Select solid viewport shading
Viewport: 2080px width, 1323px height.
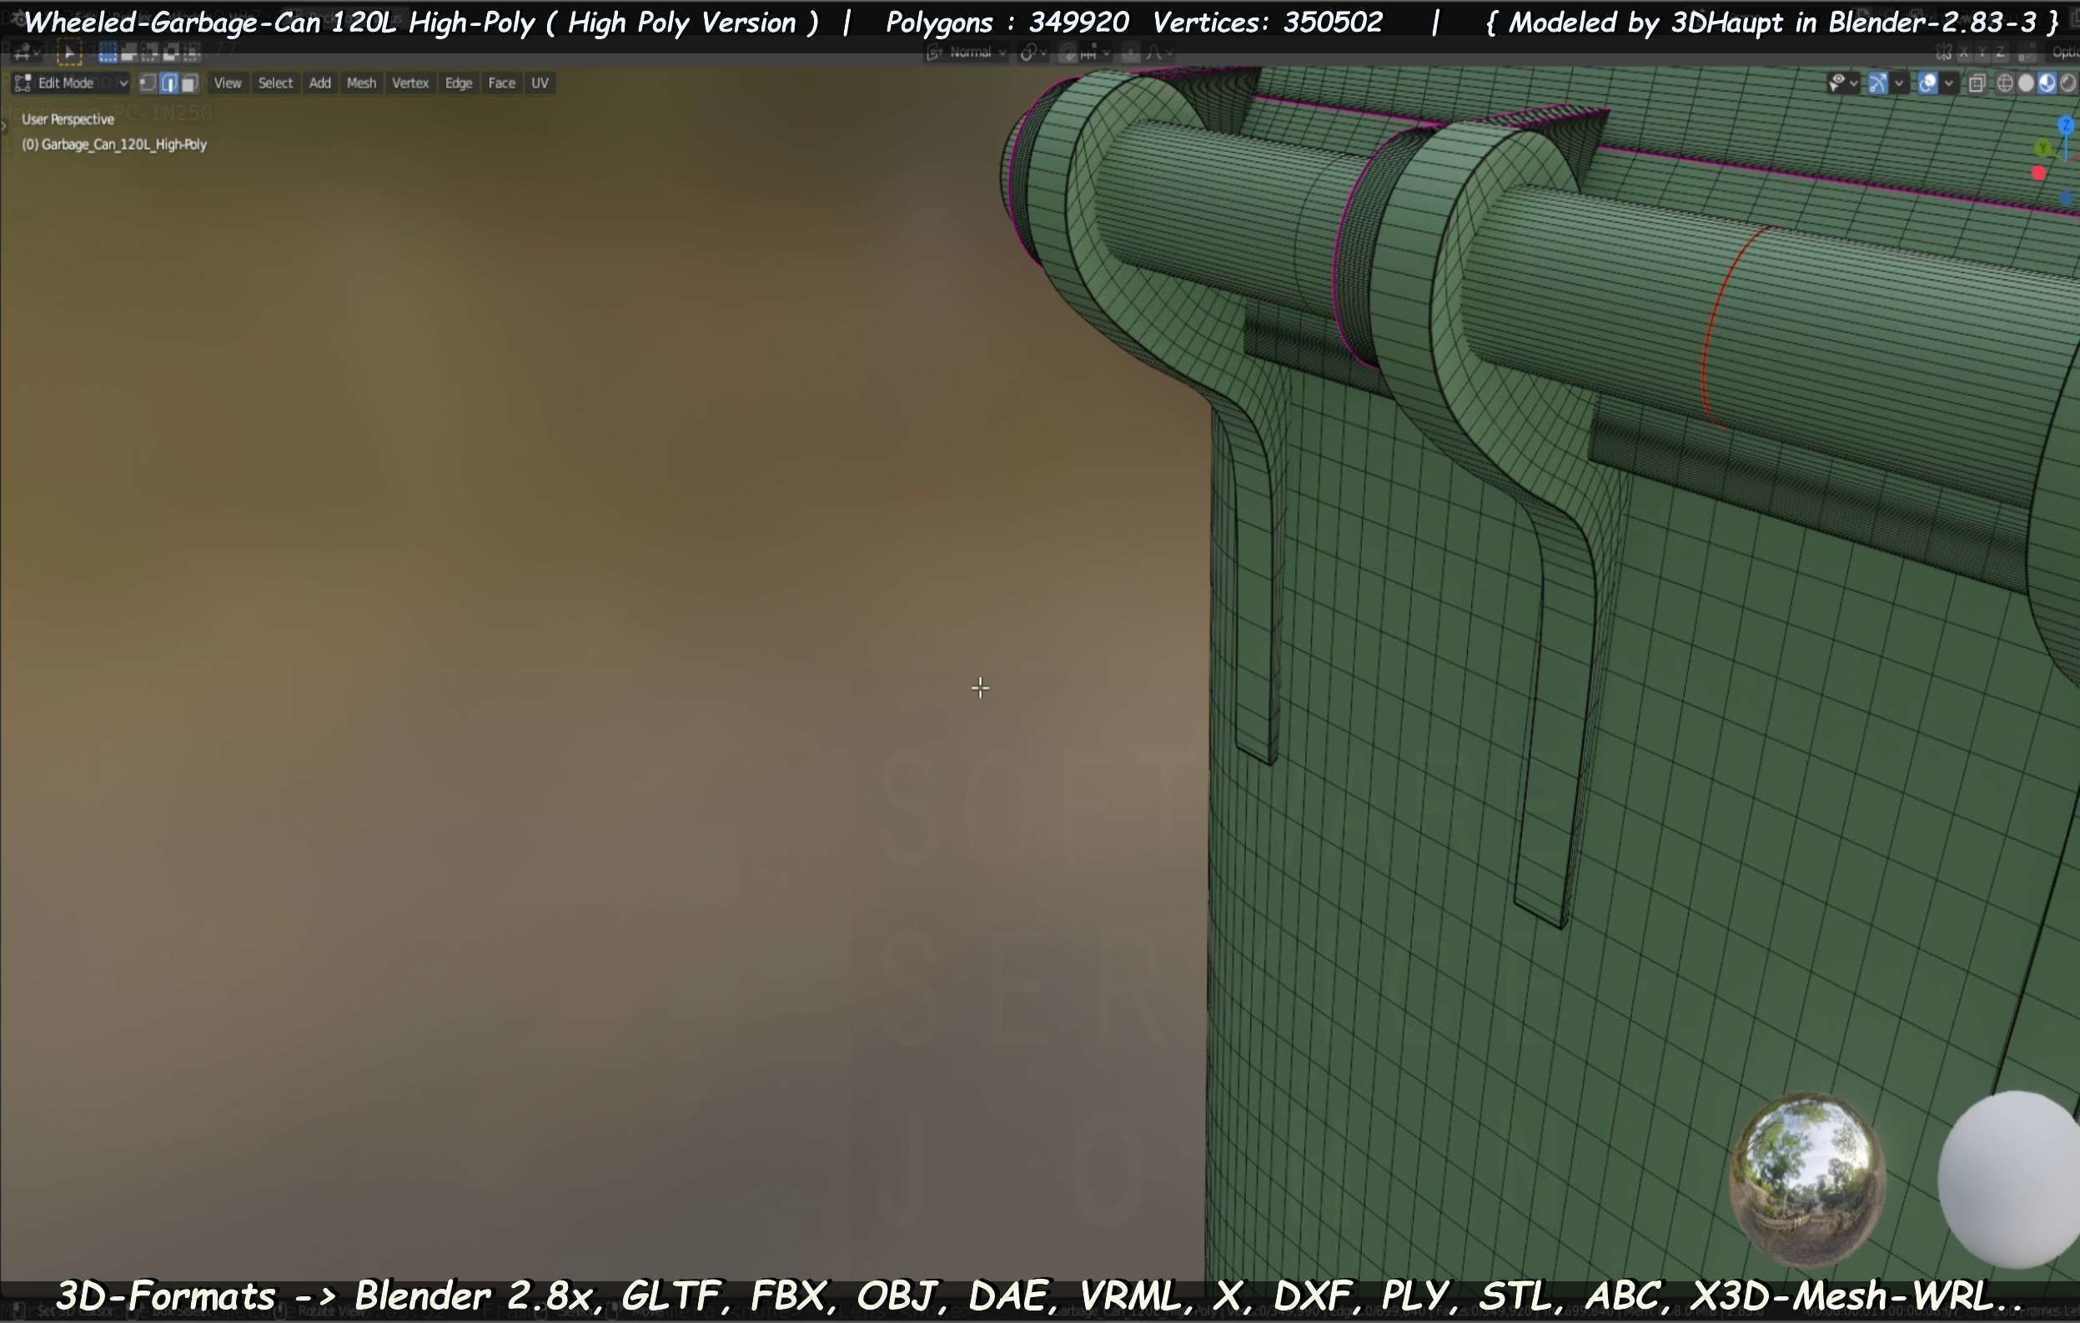pos(2026,83)
